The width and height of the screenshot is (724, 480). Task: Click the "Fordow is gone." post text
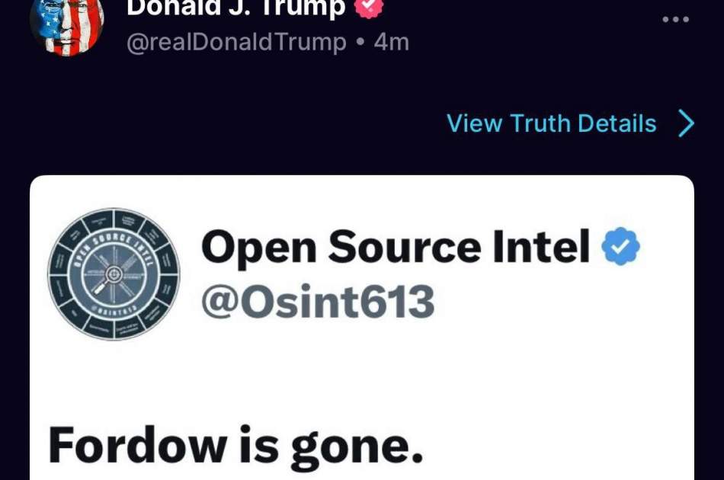[x=235, y=446]
